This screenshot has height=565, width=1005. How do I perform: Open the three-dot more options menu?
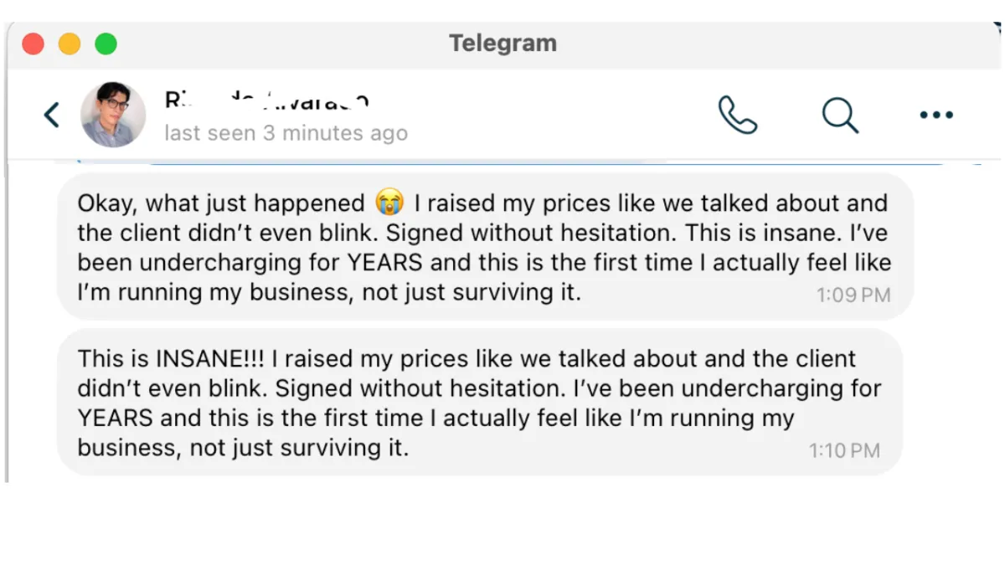point(936,116)
